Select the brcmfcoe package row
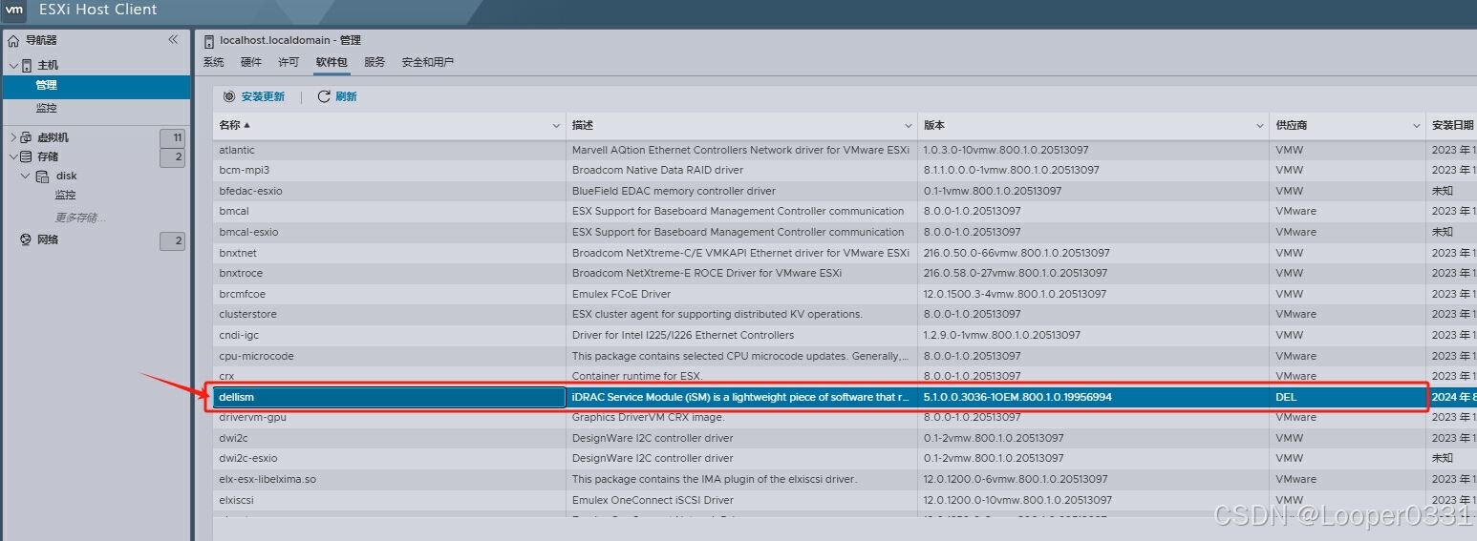 pyautogui.click(x=845, y=294)
